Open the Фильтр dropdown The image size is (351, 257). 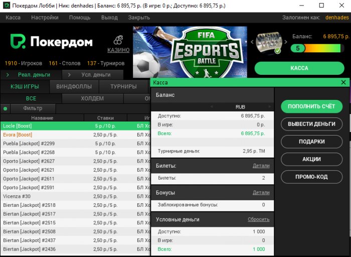(x=33, y=108)
